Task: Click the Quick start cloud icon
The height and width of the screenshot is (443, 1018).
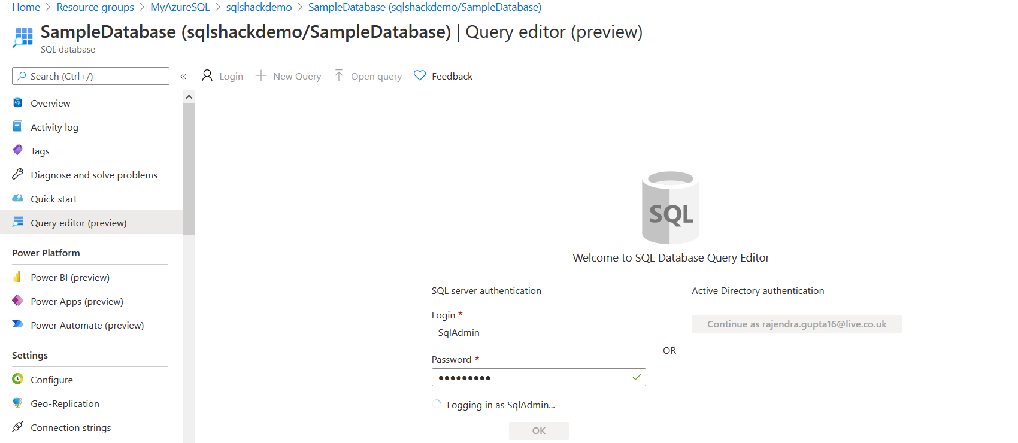Action: 18,198
